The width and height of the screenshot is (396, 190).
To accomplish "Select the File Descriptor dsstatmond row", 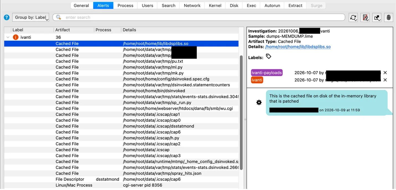I will click(x=121, y=179).
